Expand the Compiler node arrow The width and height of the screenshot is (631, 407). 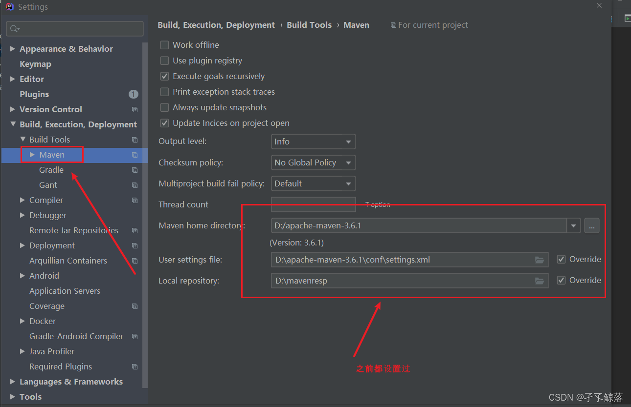point(23,200)
